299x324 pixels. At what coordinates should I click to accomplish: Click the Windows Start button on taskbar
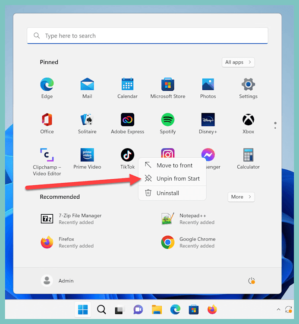click(x=83, y=310)
